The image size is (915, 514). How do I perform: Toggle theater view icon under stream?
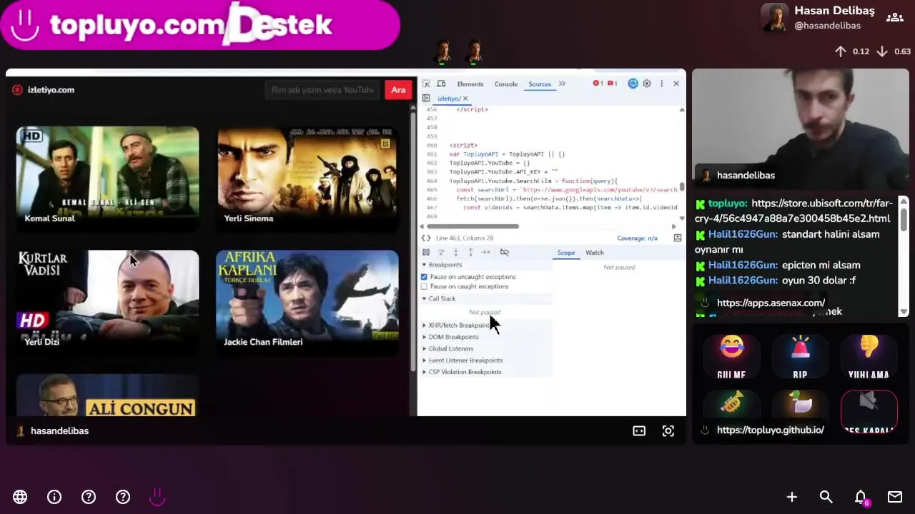pos(639,431)
